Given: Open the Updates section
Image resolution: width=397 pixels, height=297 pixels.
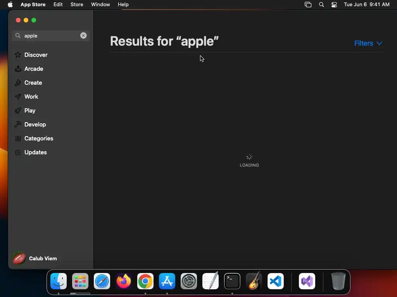Looking at the screenshot, I should coord(35,152).
